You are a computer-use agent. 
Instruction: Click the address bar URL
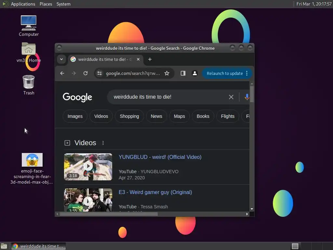133,73
